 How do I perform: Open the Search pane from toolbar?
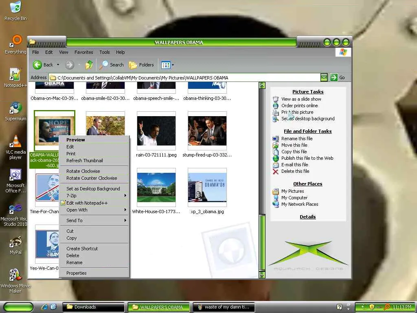pyautogui.click(x=112, y=65)
